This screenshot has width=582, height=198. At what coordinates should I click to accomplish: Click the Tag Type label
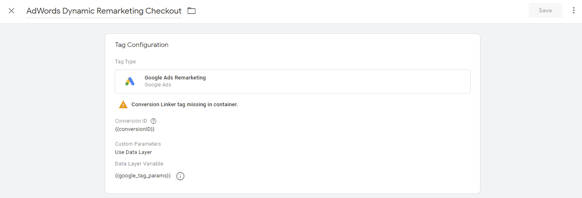(x=125, y=62)
